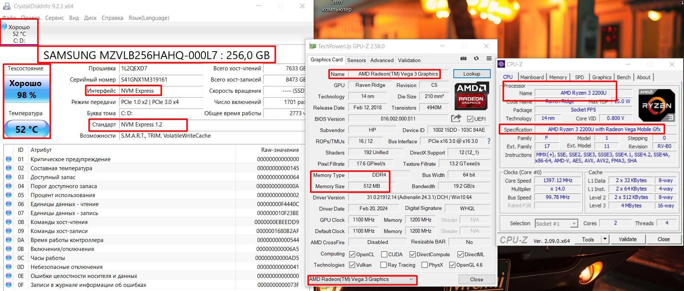Click CrystalDiskInfo title bar app icon
Viewport: 684px width, 291px height.
[x=6, y=6]
